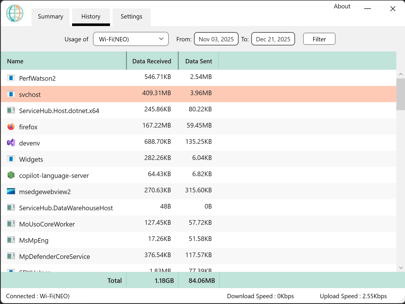This screenshot has width=405, height=304.
Task: Click the devenv Visual Studio icon
Action: coord(11,143)
